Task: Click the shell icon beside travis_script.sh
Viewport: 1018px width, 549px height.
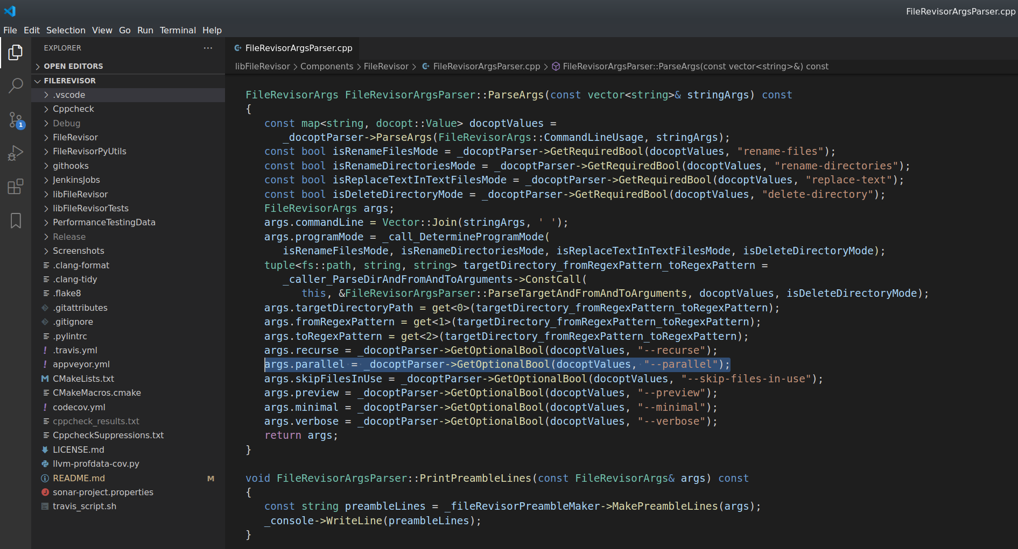Action: click(x=45, y=506)
